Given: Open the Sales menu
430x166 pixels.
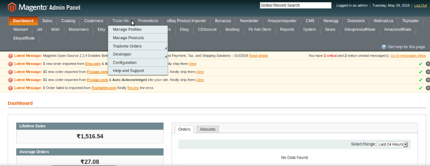Looking at the screenshot, I should click(x=47, y=21).
